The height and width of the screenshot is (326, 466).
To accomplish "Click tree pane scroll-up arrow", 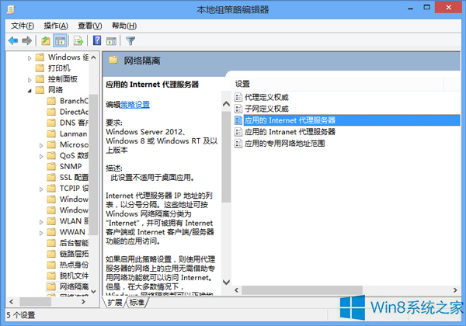I will tap(94, 57).
